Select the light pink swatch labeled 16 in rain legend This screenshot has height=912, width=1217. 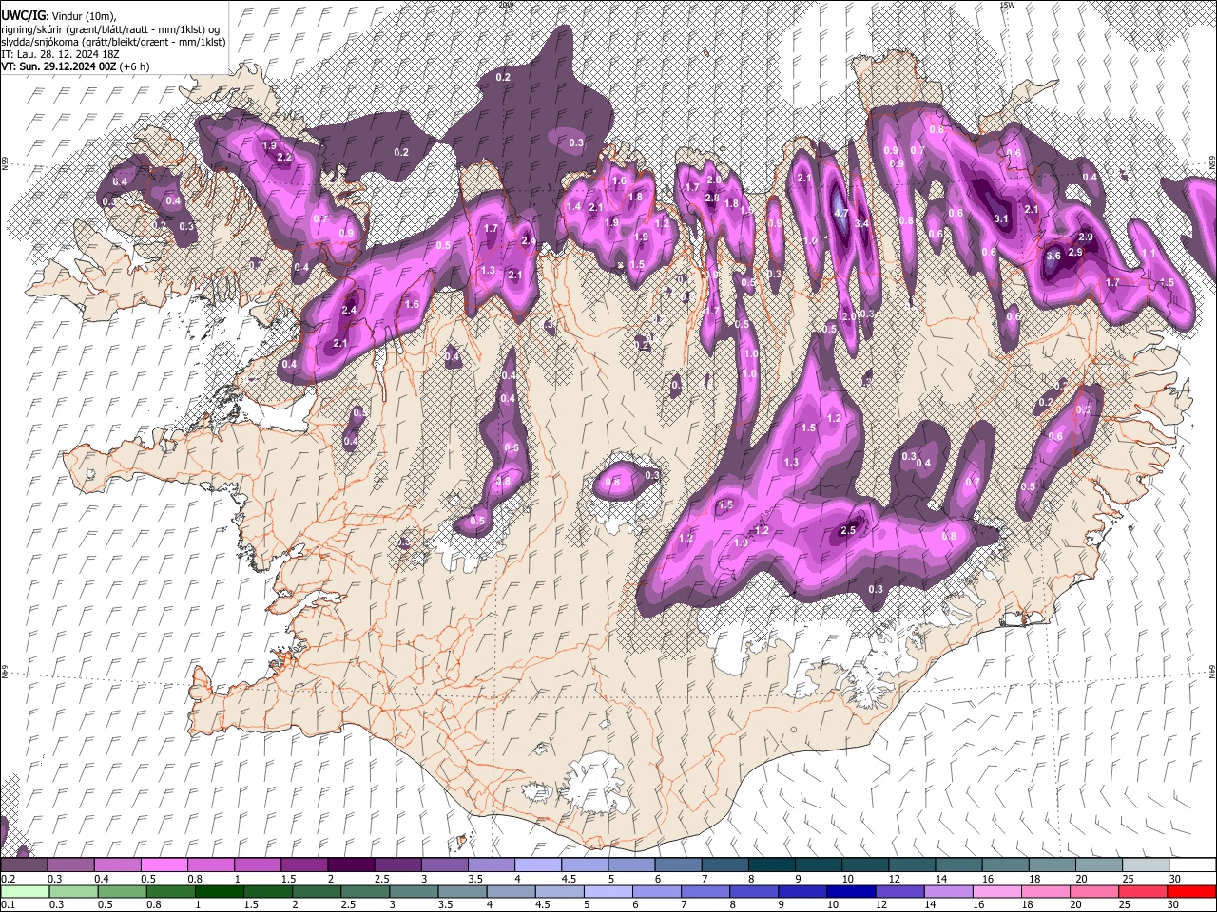pyautogui.click(x=997, y=891)
